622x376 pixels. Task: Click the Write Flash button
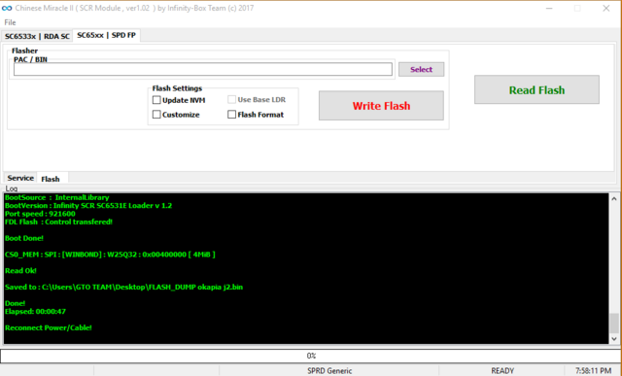381,106
